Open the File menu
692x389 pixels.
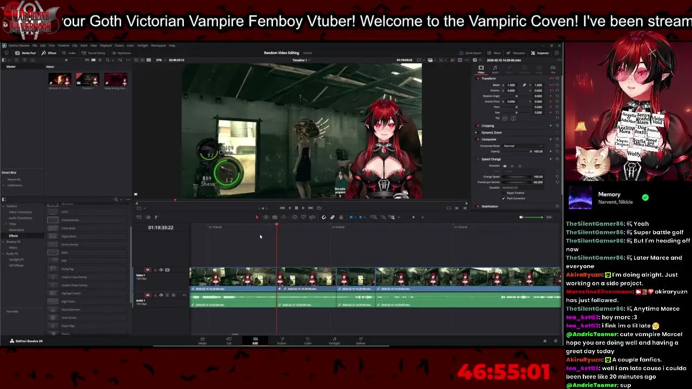pyautogui.click(x=35, y=45)
